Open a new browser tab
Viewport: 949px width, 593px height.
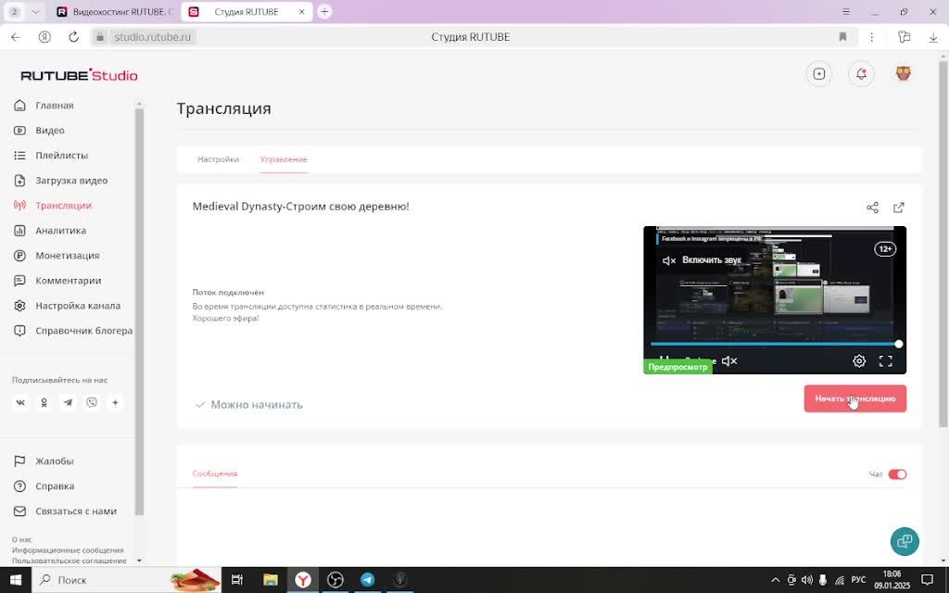[x=324, y=11]
